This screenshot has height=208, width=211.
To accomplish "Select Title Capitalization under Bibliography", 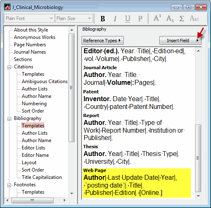I will point(42,177).
